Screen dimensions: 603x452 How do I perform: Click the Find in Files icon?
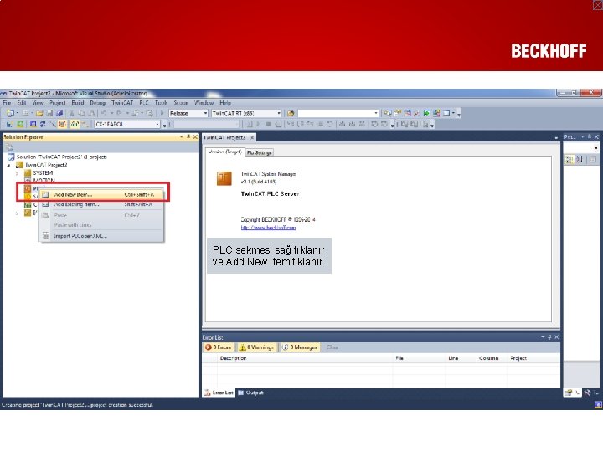[x=291, y=113]
